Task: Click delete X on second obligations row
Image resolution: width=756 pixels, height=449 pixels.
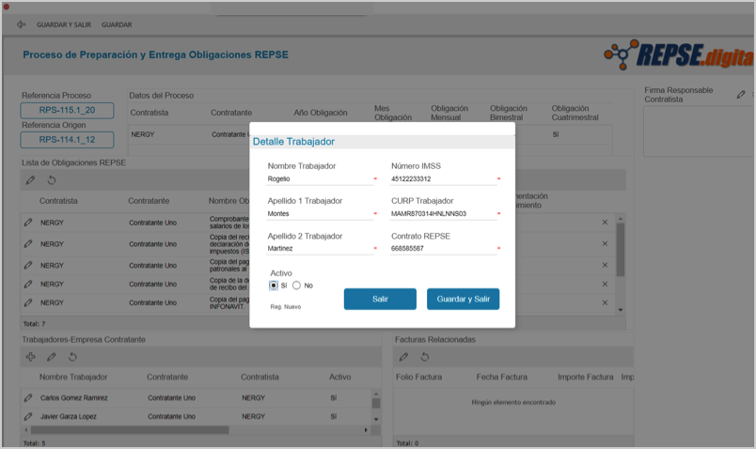Action: click(x=605, y=244)
